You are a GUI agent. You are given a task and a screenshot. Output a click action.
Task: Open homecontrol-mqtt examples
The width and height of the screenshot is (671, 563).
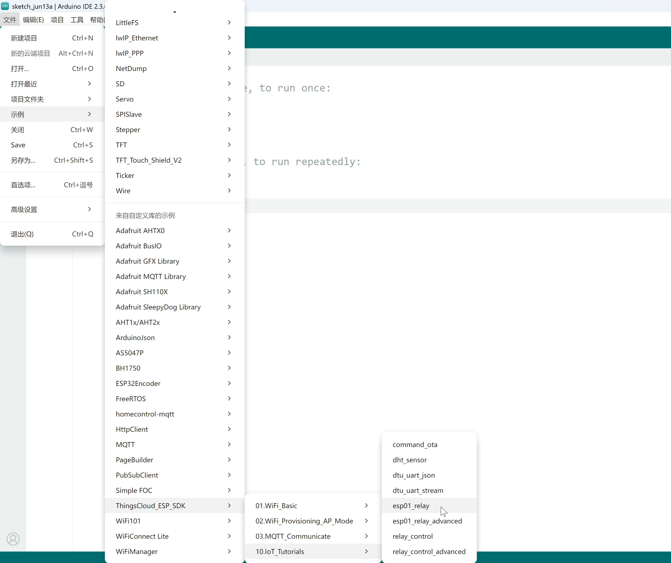point(175,414)
